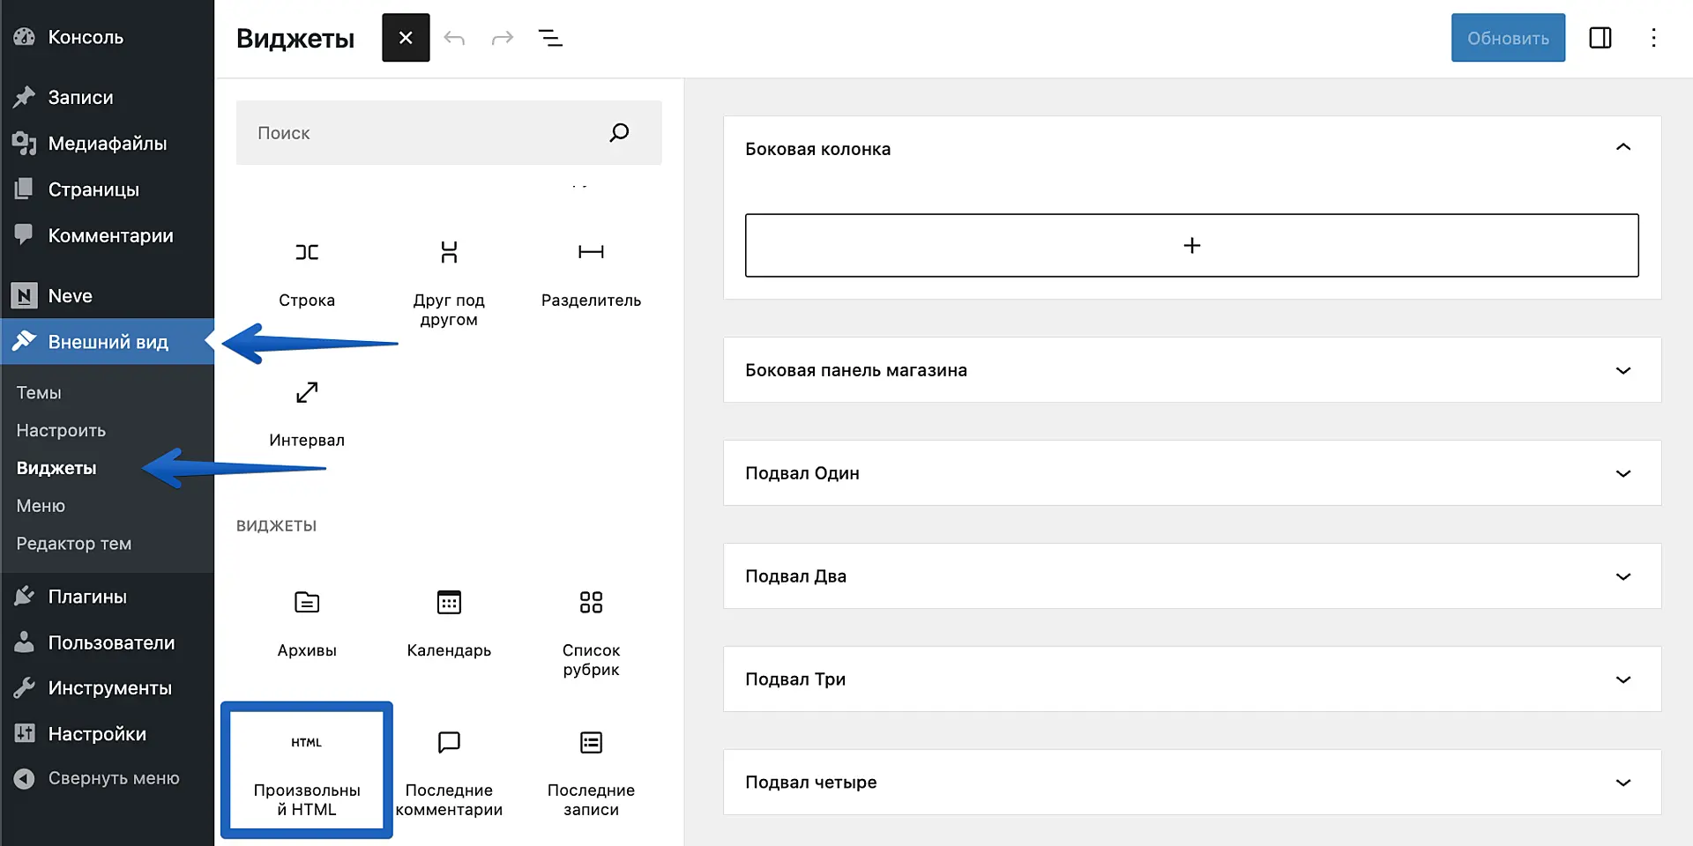The height and width of the screenshot is (846, 1693).
Task: Insert the Разделитель block
Action: click(591, 273)
